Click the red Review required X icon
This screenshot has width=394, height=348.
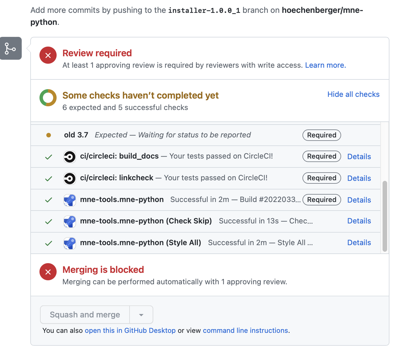pos(48,55)
